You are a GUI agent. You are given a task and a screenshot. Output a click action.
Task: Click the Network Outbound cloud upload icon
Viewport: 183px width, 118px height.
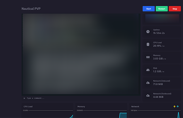pyautogui.click(x=148, y=95)
